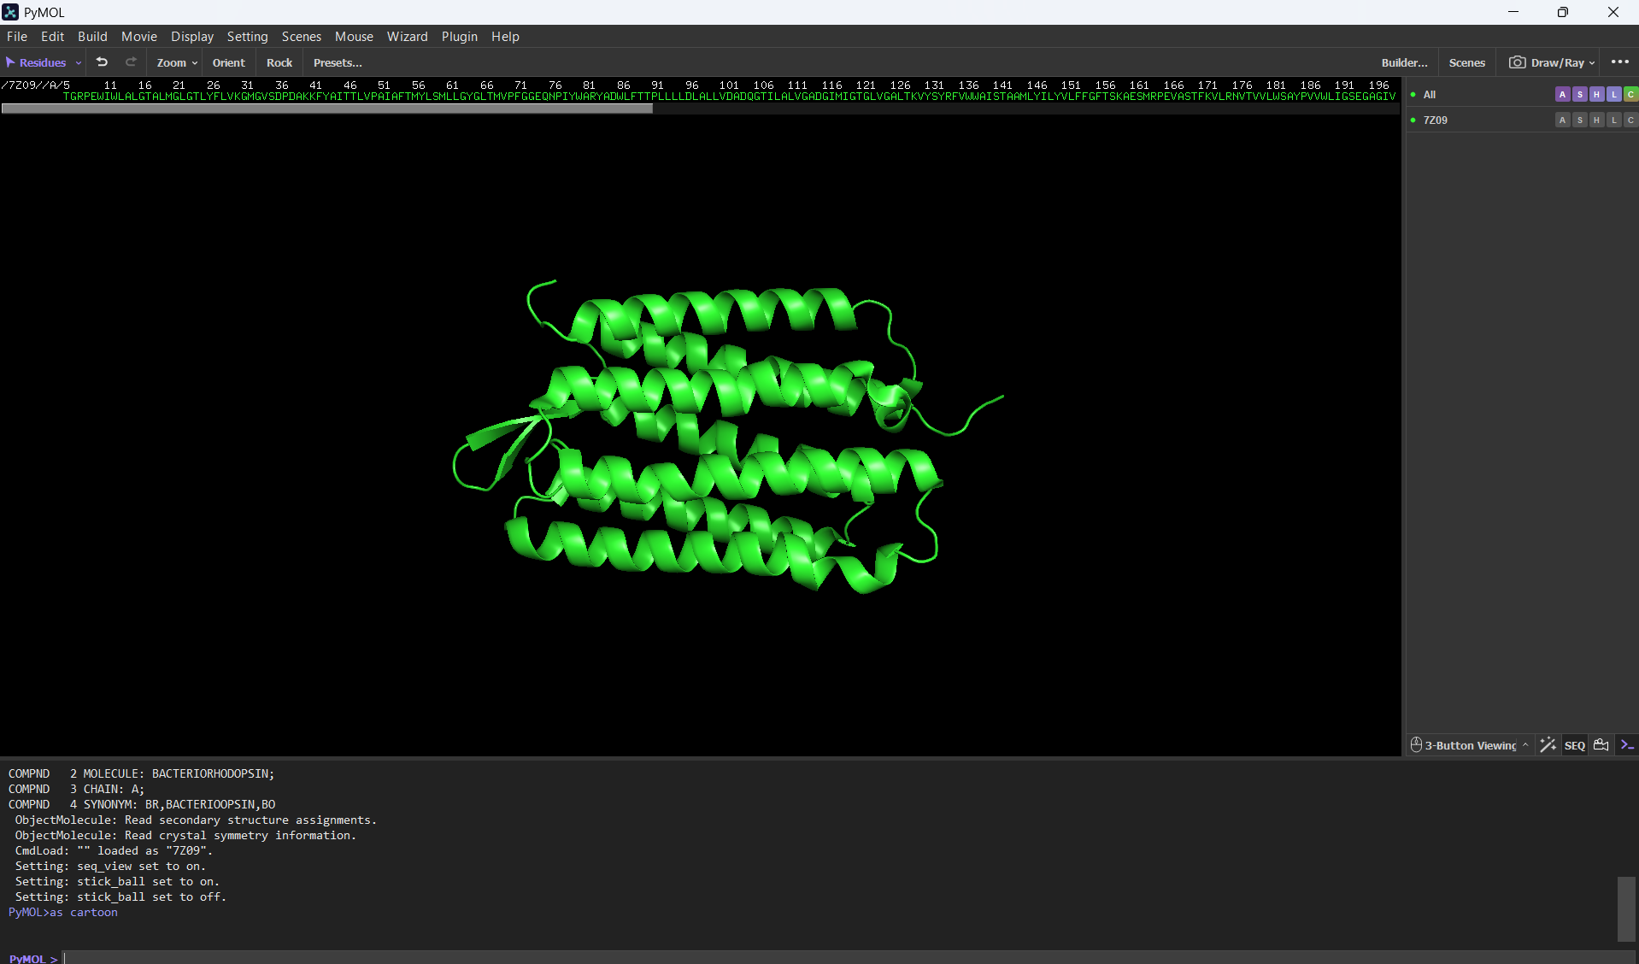
Task: Click the movie camera icon in bottom bar
Action: click(1601, 745)
